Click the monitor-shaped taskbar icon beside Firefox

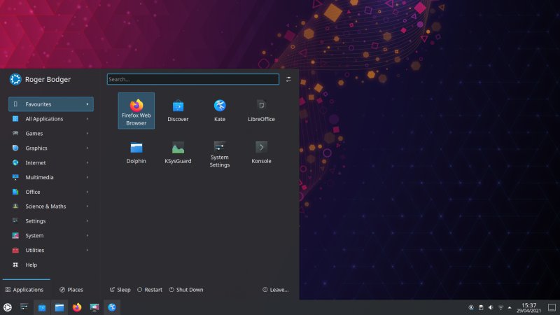(94, 307)
